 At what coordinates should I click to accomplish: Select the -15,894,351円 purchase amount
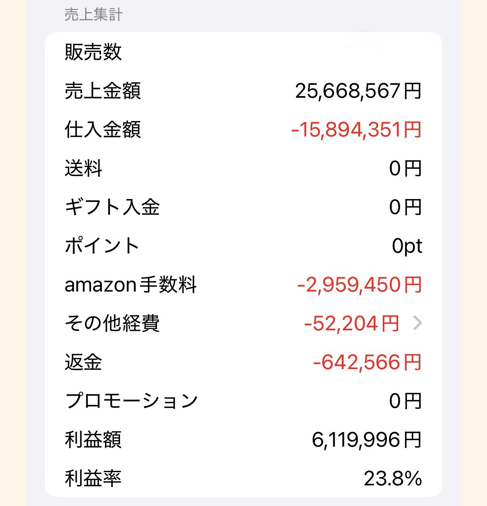[356, 130]
